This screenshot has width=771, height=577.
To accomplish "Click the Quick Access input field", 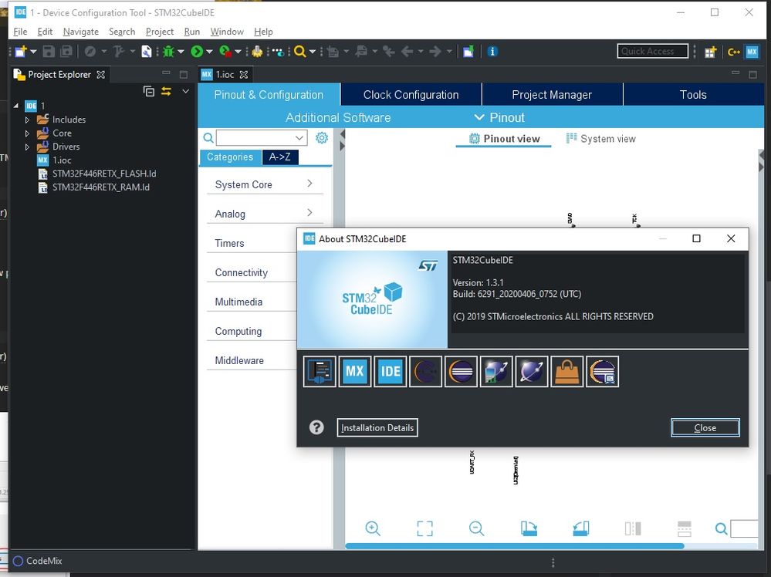I will 652,51.
